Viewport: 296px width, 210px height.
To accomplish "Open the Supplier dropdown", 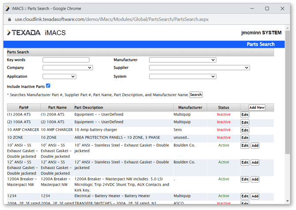I will (199, 67).
